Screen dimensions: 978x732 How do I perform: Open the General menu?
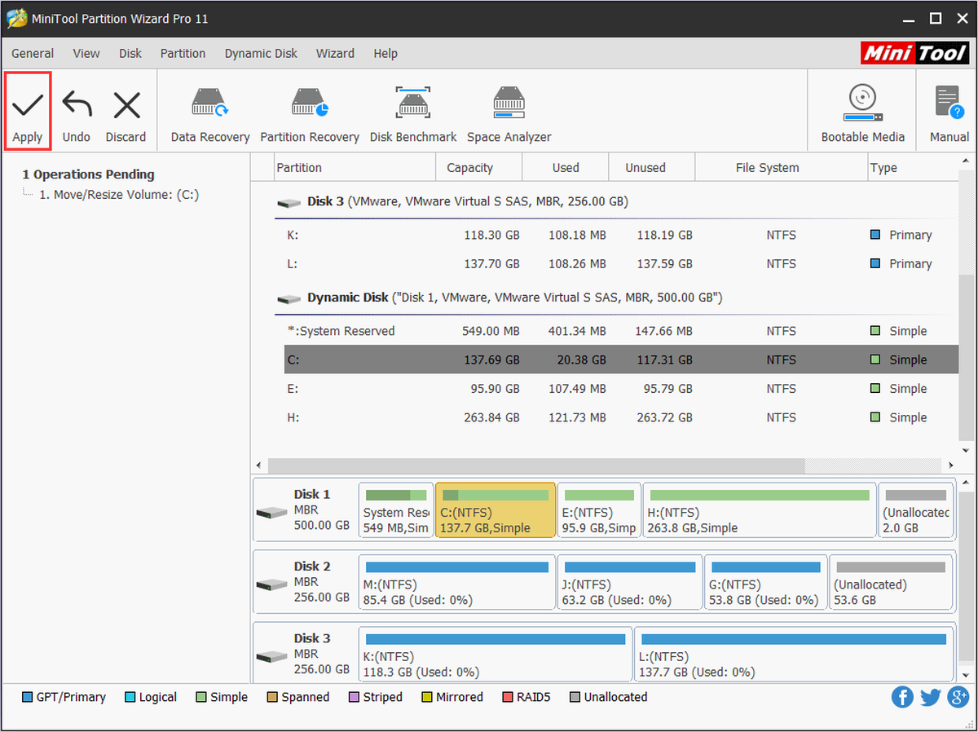point(33,53)
